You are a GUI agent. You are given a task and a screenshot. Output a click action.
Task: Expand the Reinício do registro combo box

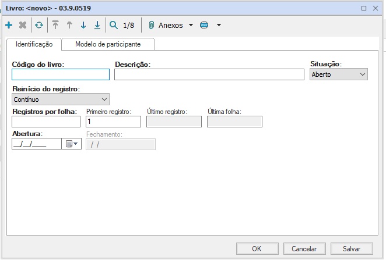[x=61, y=99]
